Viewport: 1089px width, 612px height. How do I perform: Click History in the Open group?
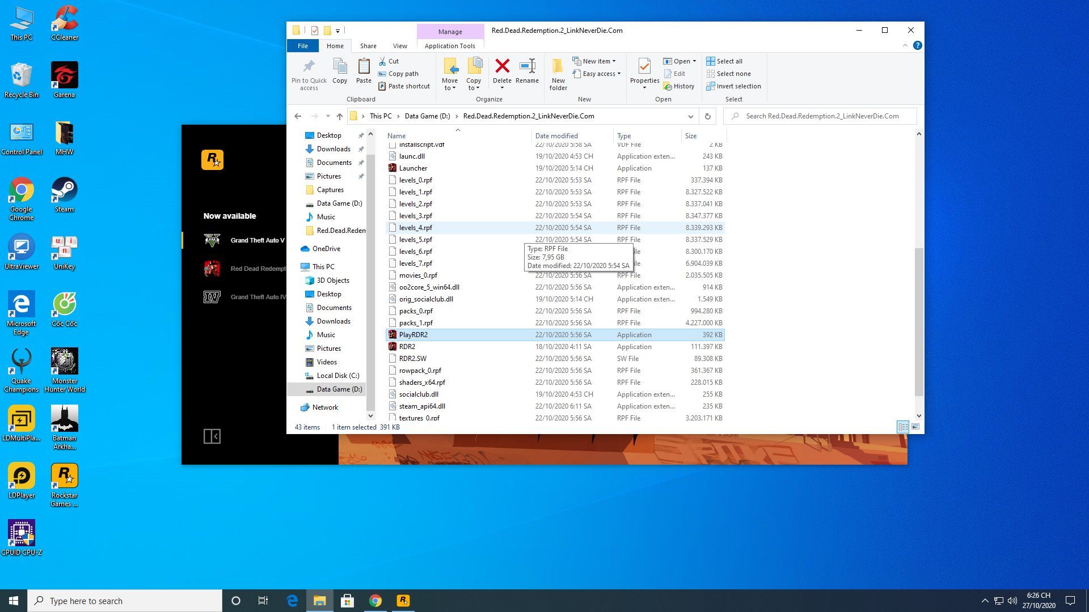click(679, 86)
